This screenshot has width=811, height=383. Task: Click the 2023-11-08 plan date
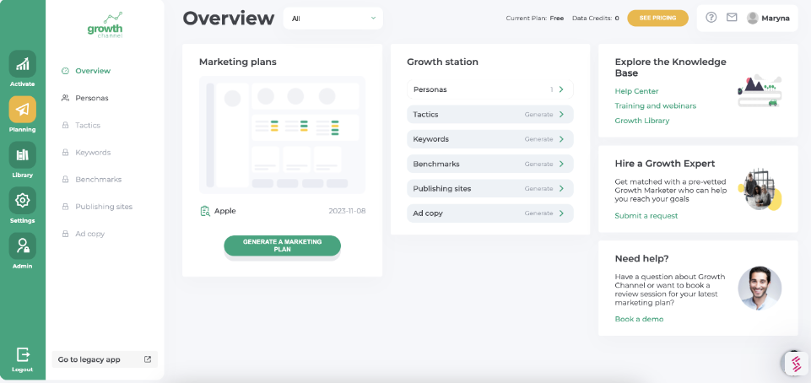347,211
